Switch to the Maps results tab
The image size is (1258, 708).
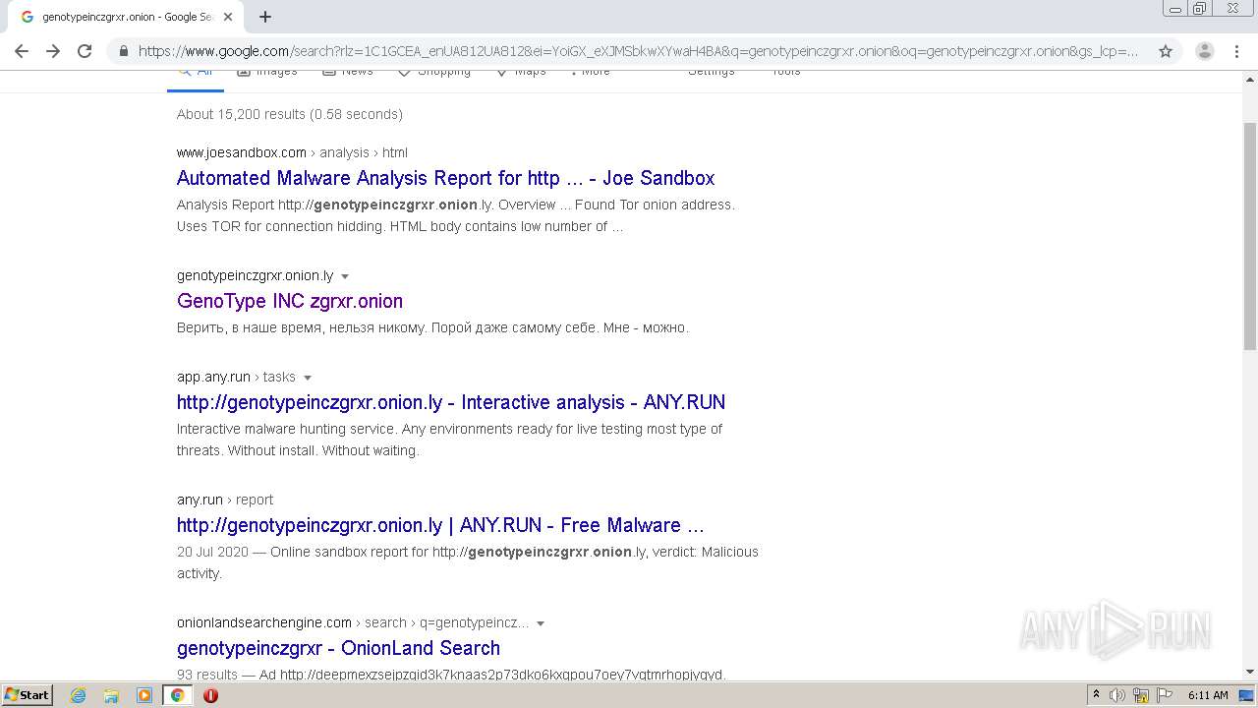[522, 74]
